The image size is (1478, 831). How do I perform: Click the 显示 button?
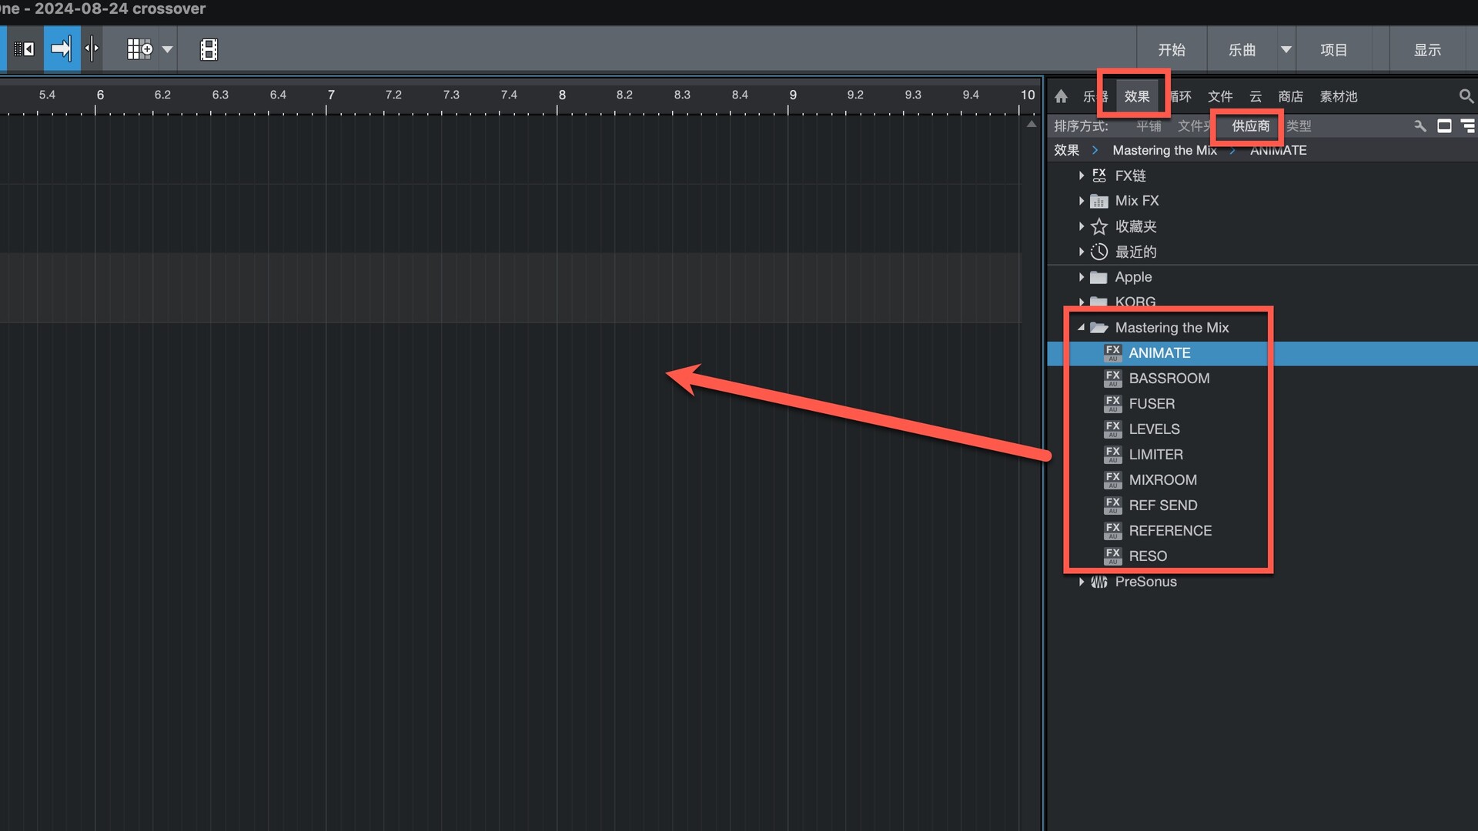click(x=1427, y=50)
